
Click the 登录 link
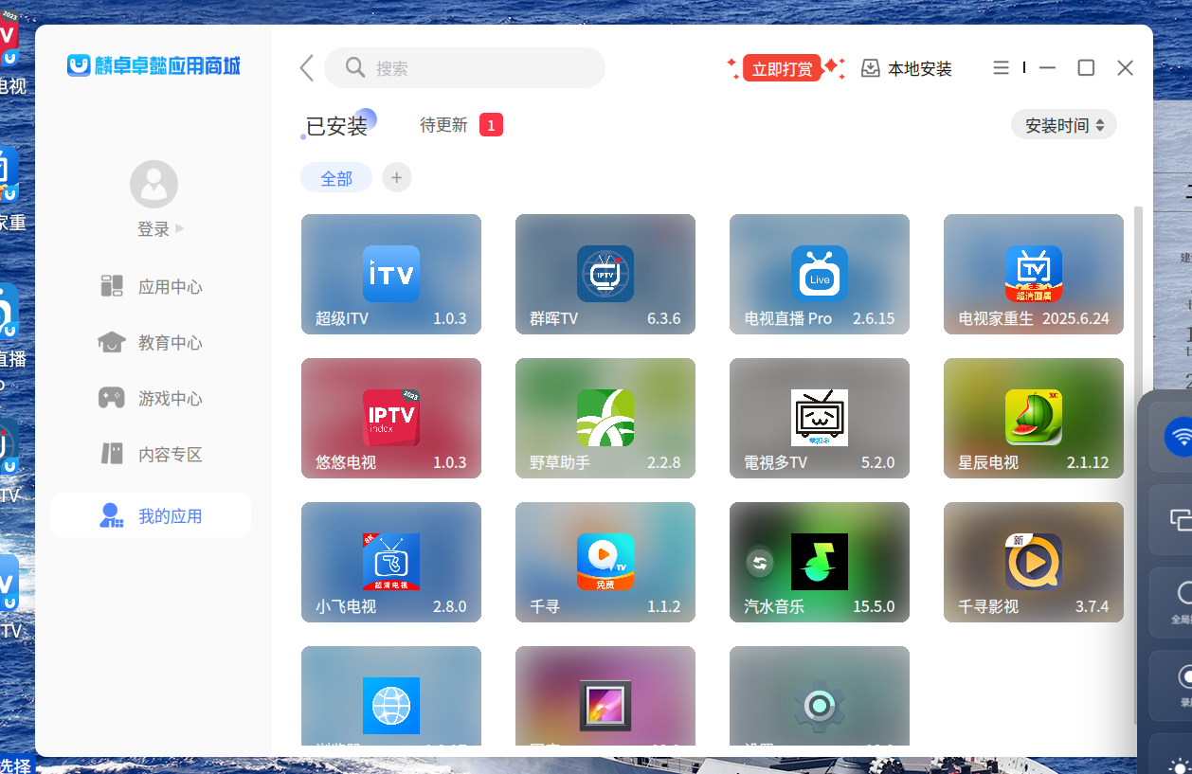click(154, 229)
